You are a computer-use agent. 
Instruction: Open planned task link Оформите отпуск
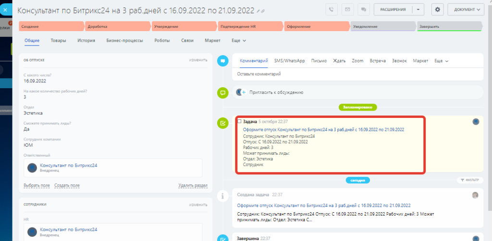click(x=323, y=129)
